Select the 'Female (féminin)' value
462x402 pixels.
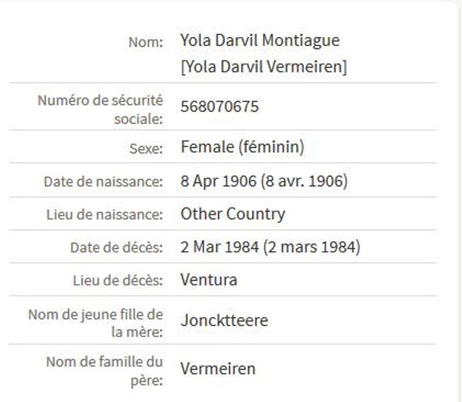tap(242, 147)
